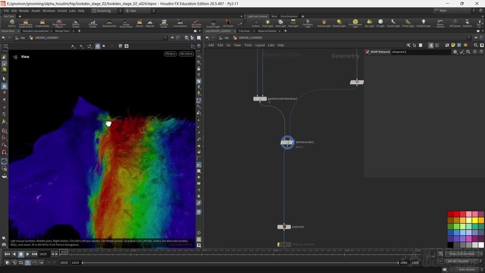The height and width of the screenshot is (273, 485).
Task: Open the Render menu
Action: click(24, 11)
